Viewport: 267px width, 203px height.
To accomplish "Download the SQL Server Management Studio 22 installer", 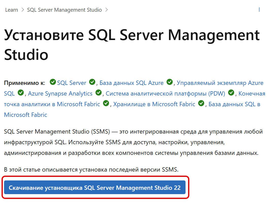I will [x=95, y=187].
